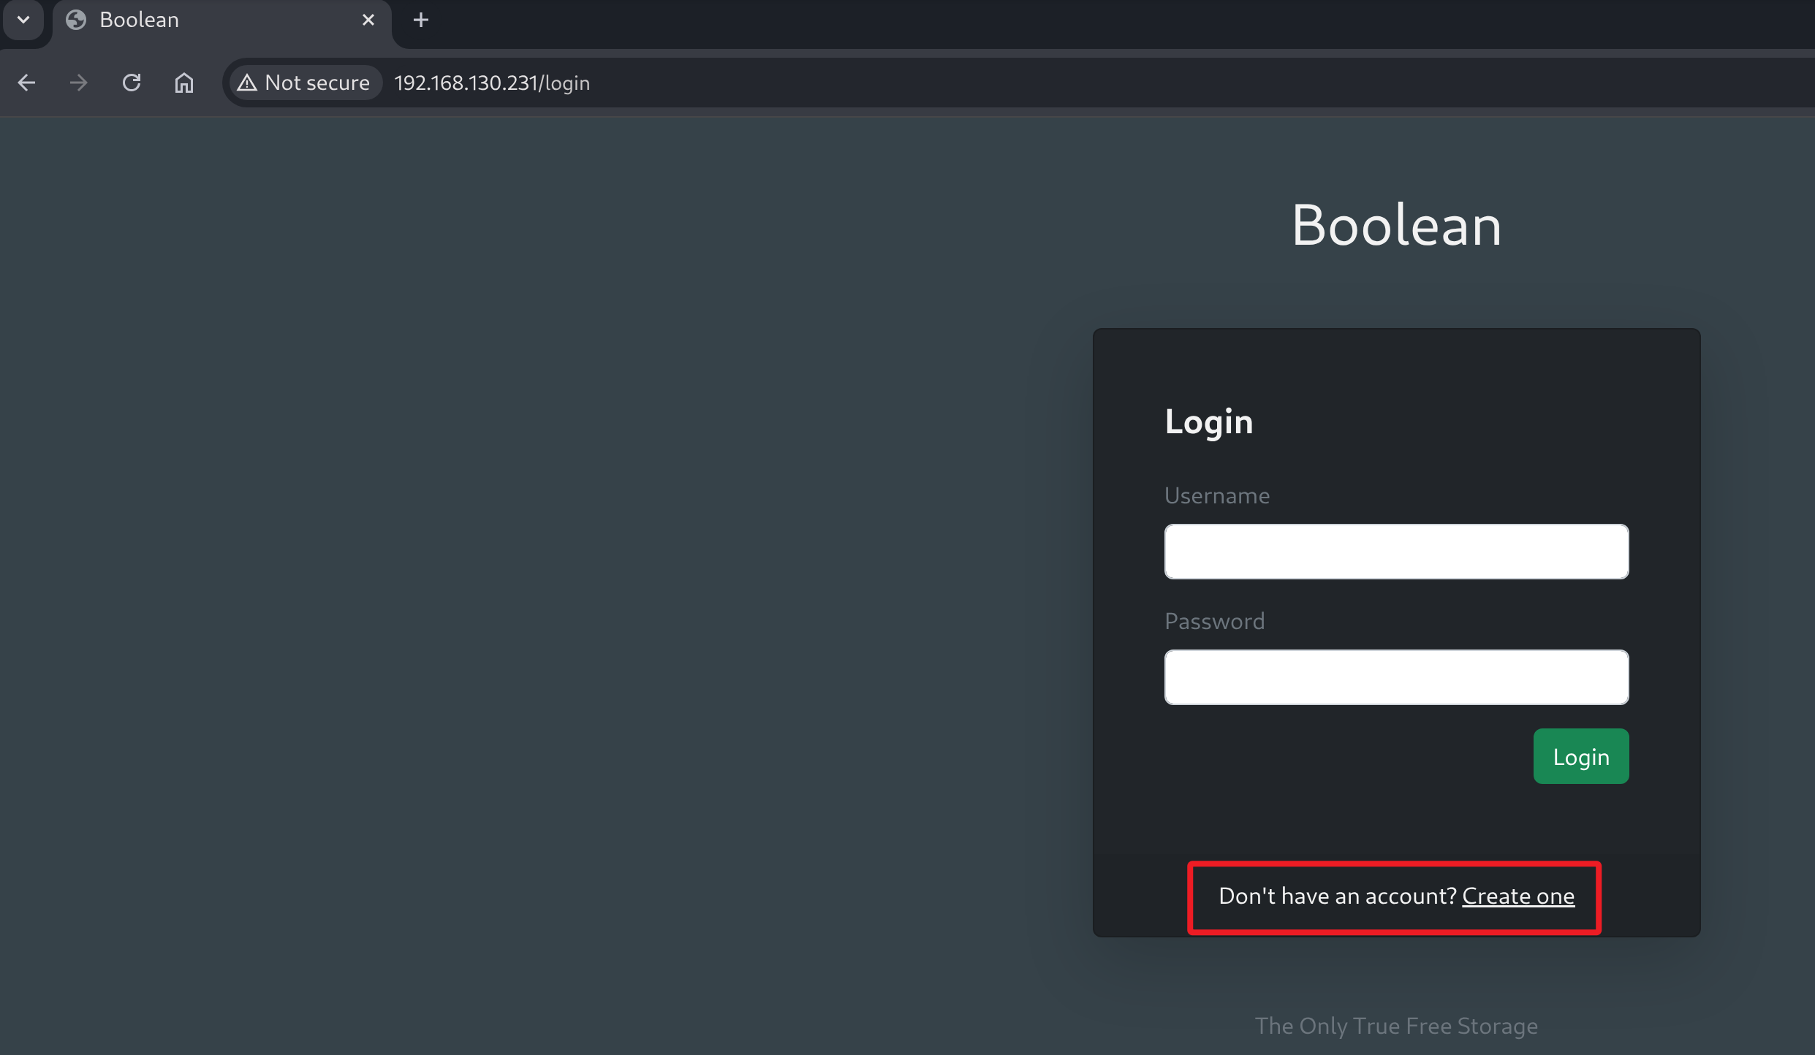Screen dimensions: 1815x1055
Task: Click the large Boolean page heading
Action: click(1396, 225)
